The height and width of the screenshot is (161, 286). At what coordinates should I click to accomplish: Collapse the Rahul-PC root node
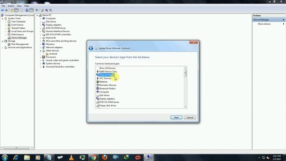(x=37, y=15)
